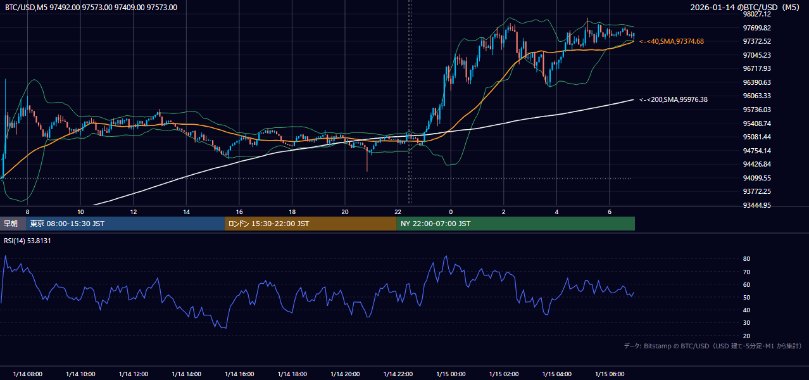Click hour label 22 under the price chart
This screenshot has width=809, height=380.
(x=398, y=212)
